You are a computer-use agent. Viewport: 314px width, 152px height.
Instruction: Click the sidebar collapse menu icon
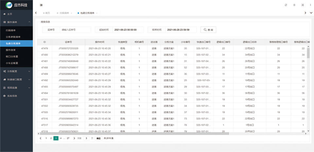(41, 5)
